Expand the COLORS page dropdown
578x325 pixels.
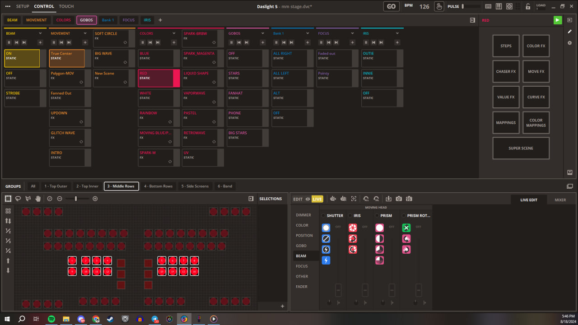(x=174, y=33)
